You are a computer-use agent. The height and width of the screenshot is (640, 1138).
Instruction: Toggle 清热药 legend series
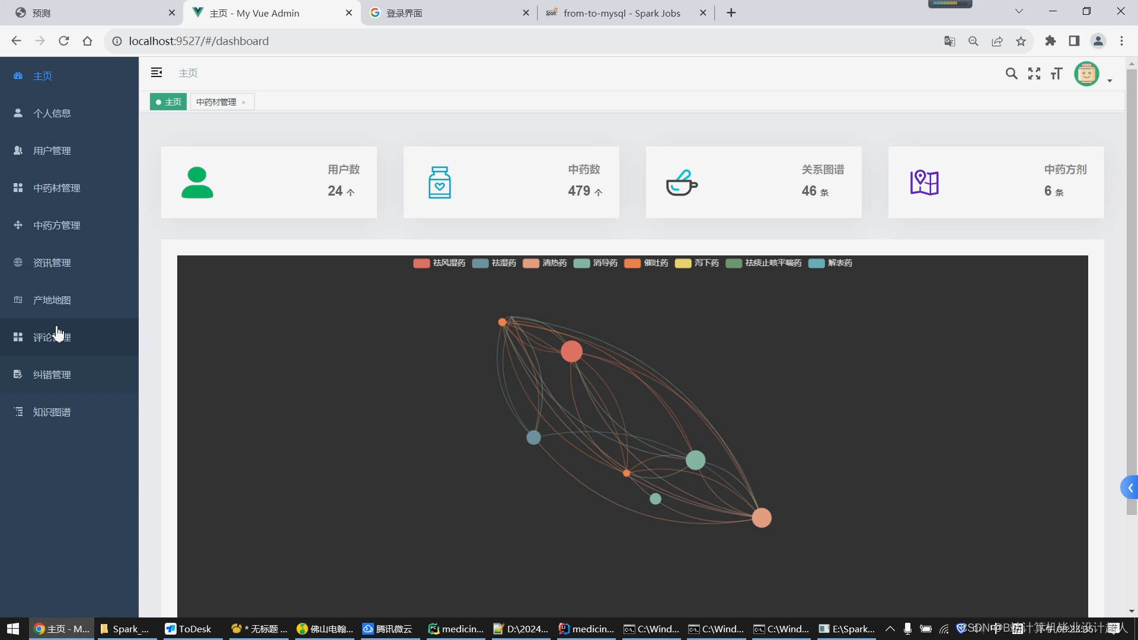pos(545,263)
